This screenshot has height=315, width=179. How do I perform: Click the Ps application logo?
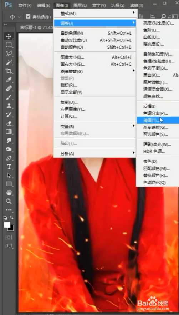point(8,4)
